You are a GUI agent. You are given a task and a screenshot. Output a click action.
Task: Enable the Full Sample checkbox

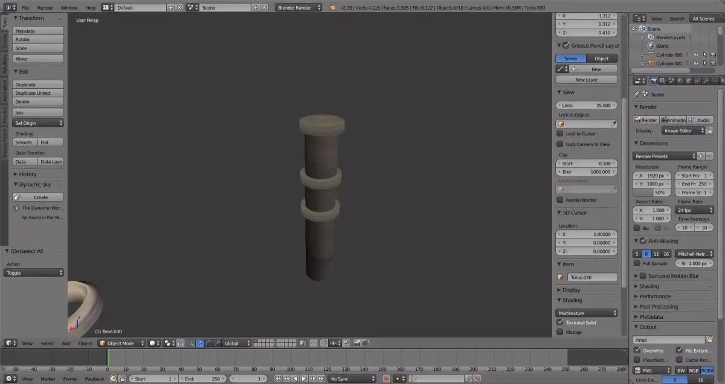point(637,263)
